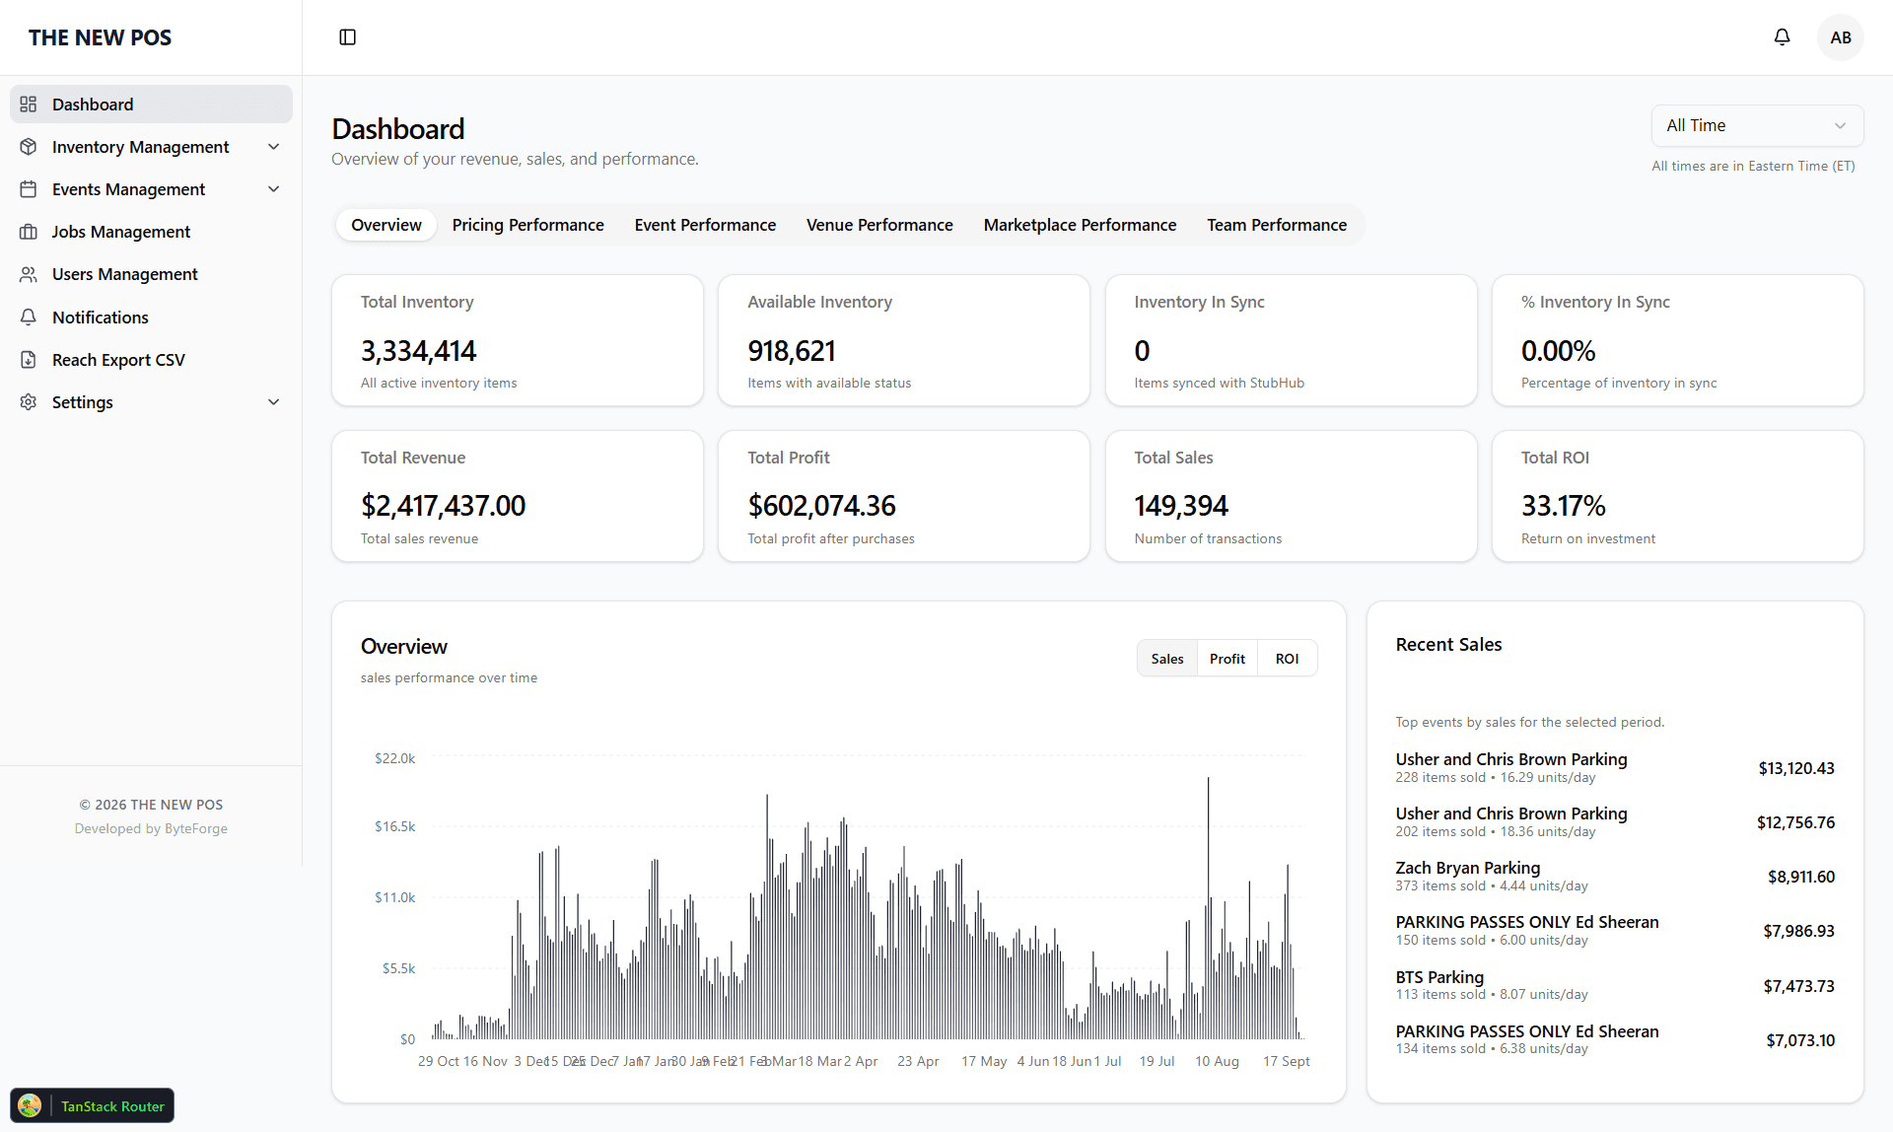Switch to the Venue Performance tab
Screen dimensions: 1893x1132
click(x=879, y=225)
